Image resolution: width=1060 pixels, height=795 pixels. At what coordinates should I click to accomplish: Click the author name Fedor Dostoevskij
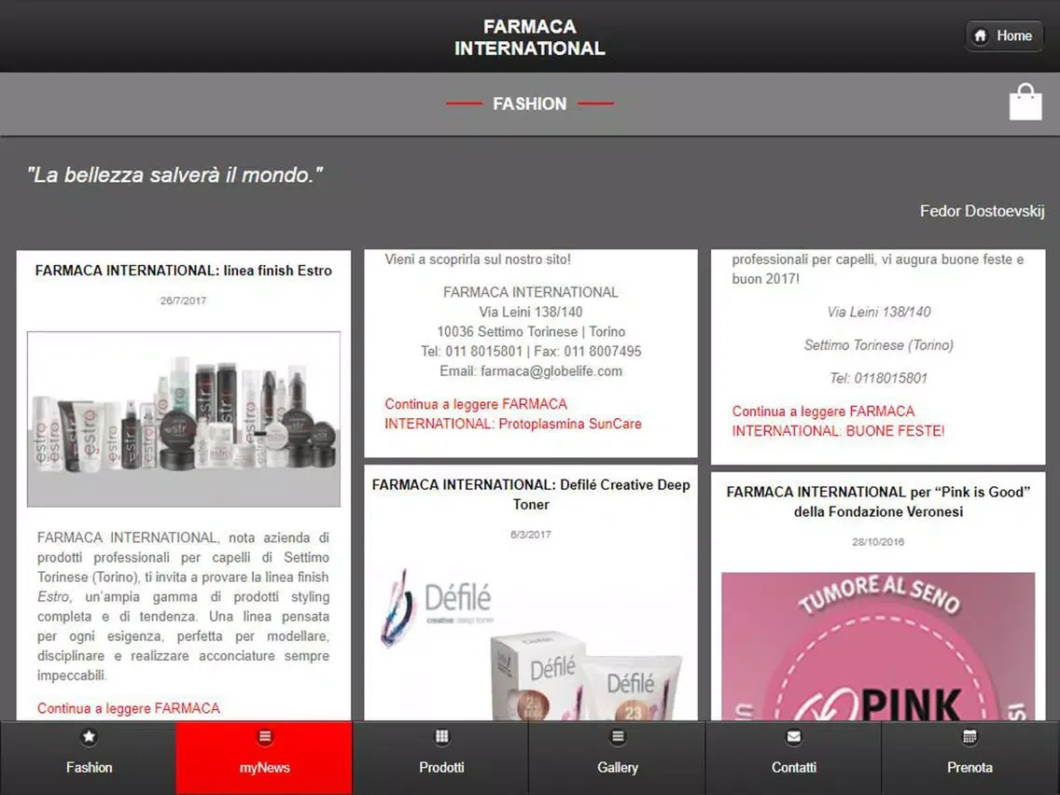click(x=982, y=211)
